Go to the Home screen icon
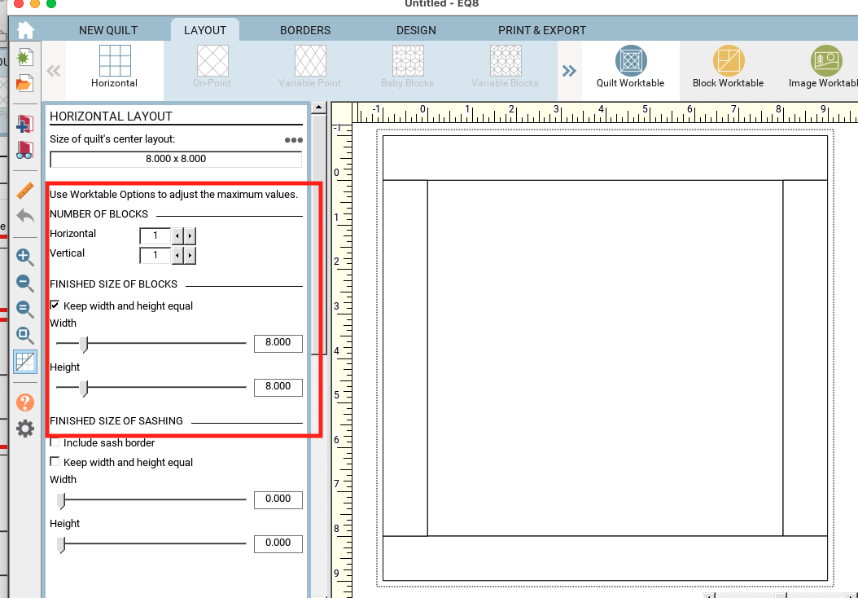Viewport: 858px width, 598px height. [25, 29]
